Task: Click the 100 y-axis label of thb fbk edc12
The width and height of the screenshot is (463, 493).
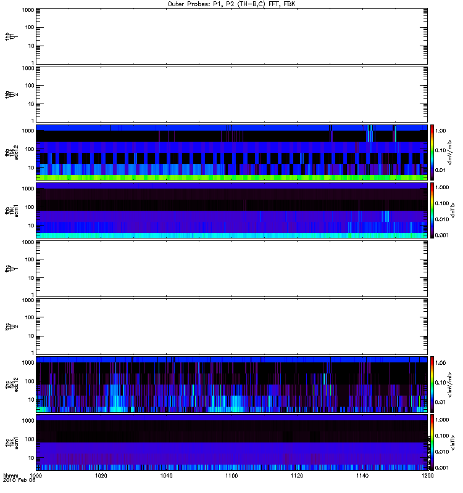Action: [30, 149]
